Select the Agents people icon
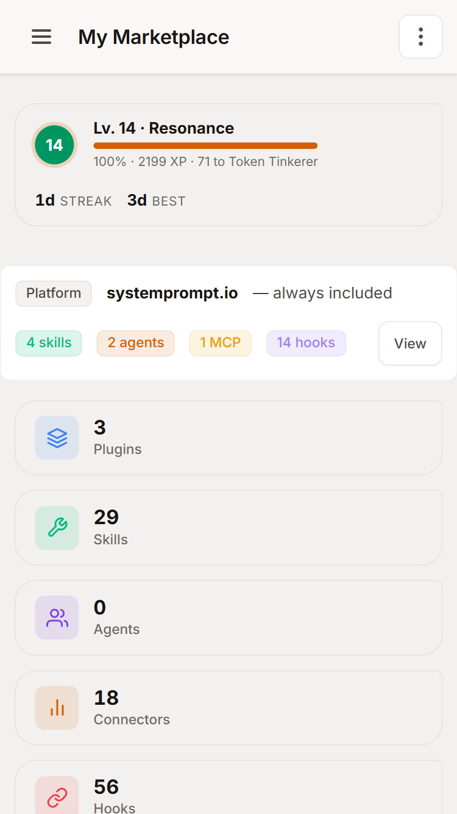Image resolution: width=457 pixels, height=814 pixels. 57,618
